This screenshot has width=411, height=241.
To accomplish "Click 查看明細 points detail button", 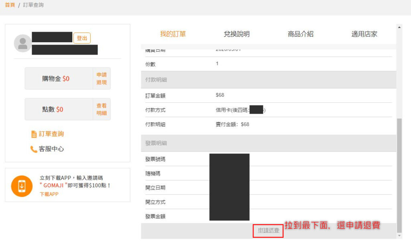I will click(102, 109).
